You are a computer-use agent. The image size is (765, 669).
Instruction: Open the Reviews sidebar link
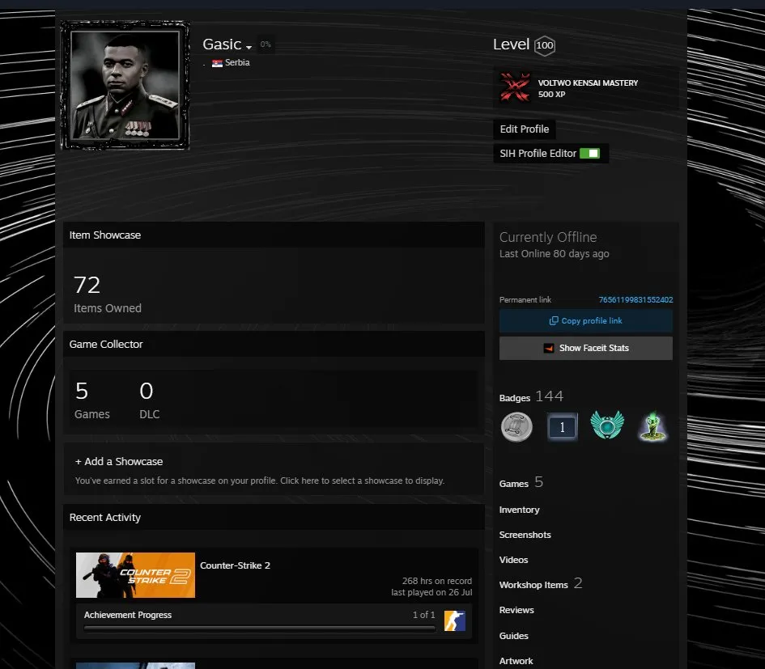[516, 610]
